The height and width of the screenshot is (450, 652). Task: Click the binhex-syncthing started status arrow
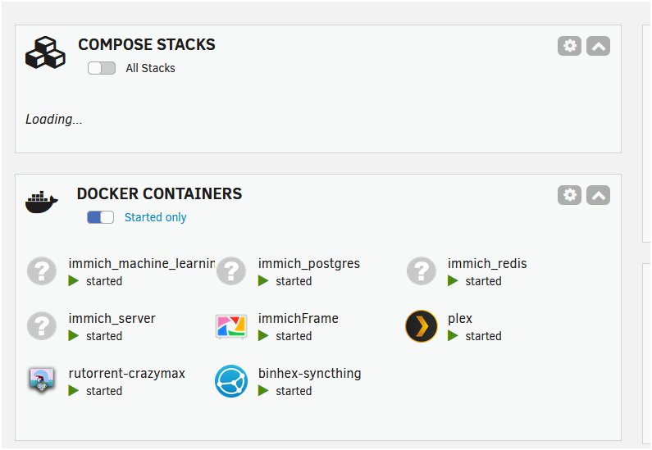263,391
